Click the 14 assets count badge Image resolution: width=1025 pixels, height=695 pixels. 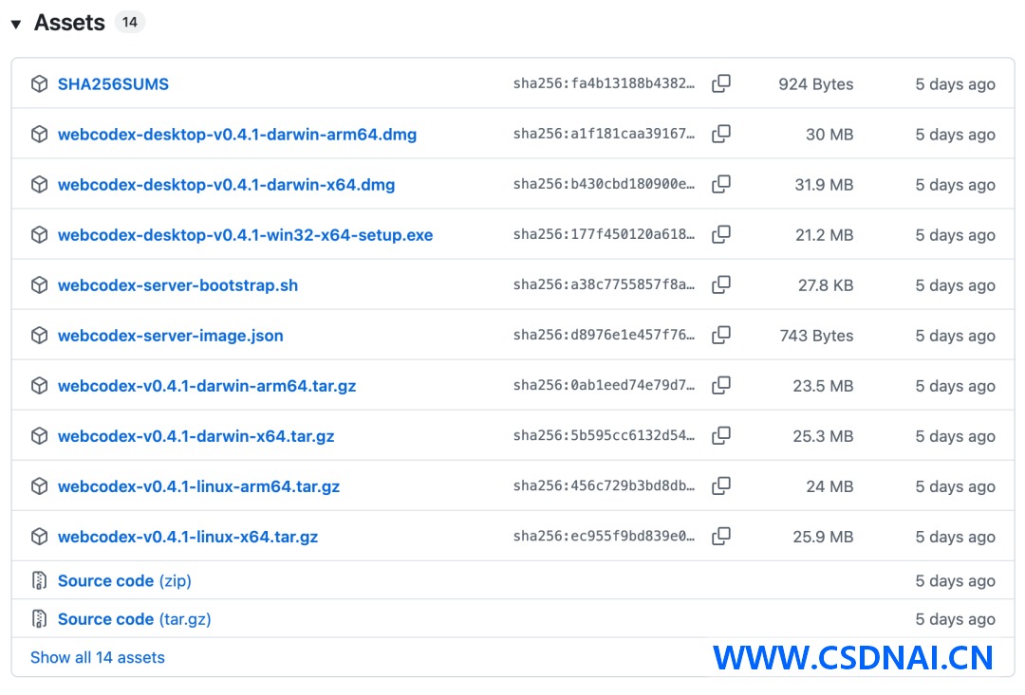(x=129, y=23)
